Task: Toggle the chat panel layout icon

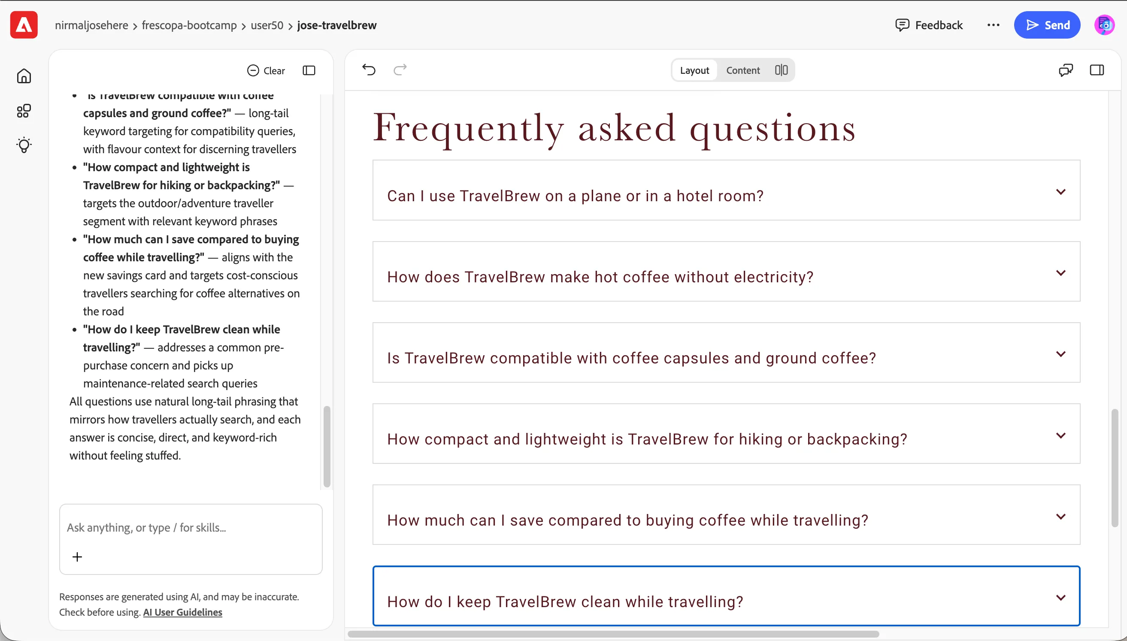Action: pos(309,70)
